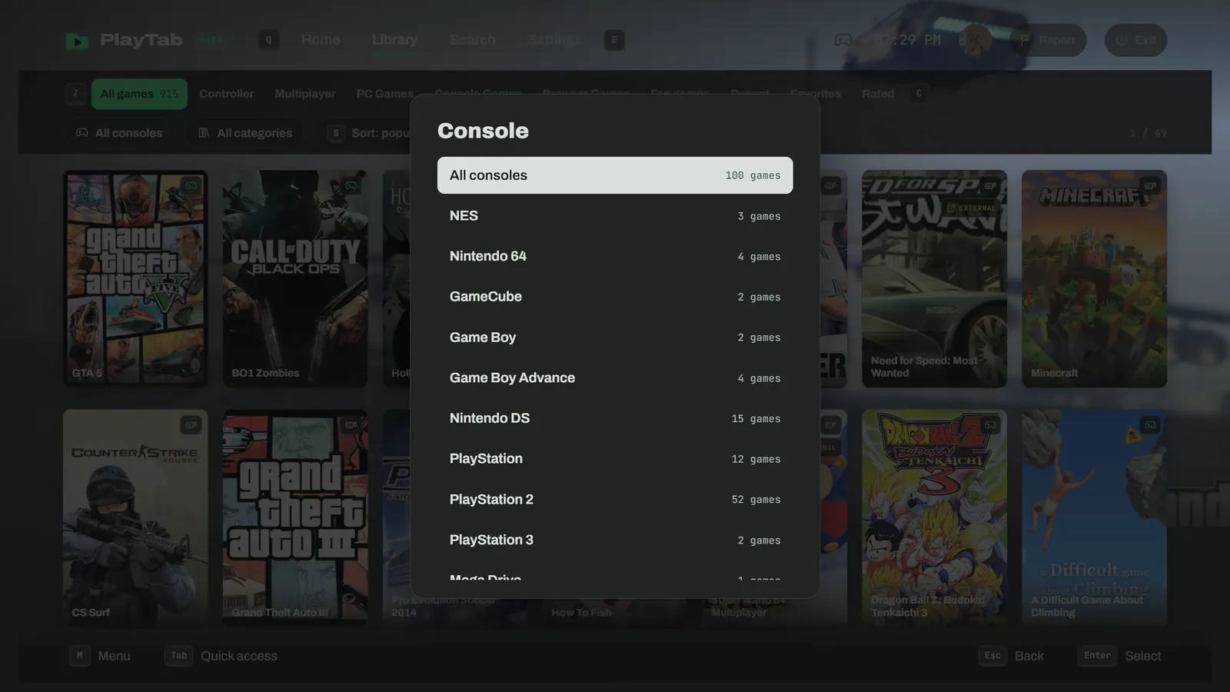Choose GameCube in the Console list
The image size is (1230, 692).
pos(615,297)
